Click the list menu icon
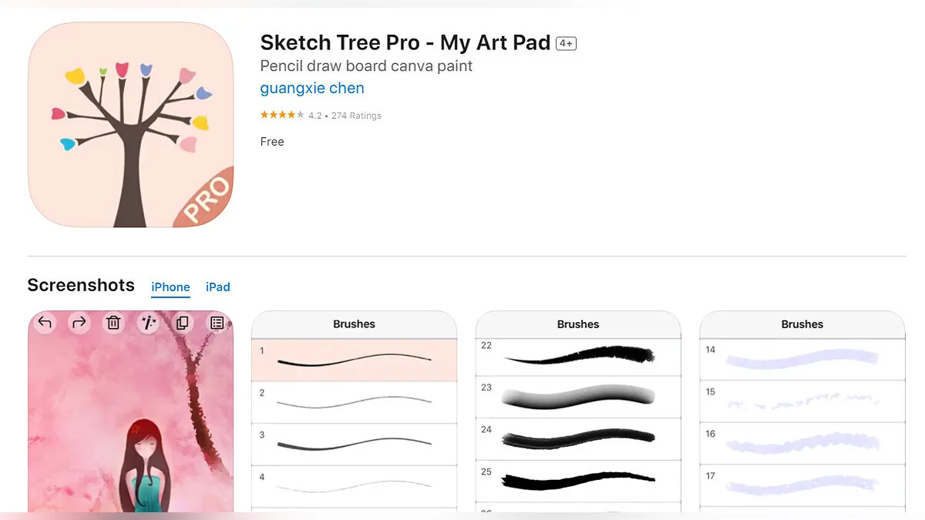The height and width of the screenshot is (520, 925). [217, 323]
